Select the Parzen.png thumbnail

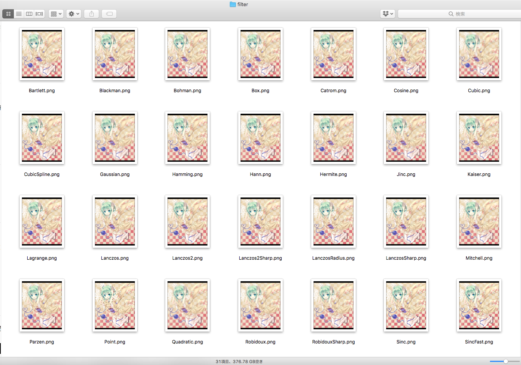[x=42, y=305]
